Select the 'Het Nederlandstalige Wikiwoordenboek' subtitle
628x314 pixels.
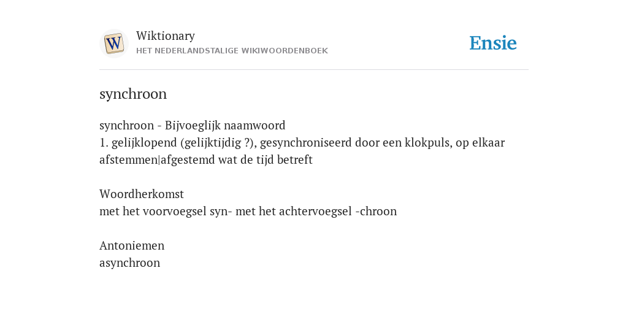[232, 51]
